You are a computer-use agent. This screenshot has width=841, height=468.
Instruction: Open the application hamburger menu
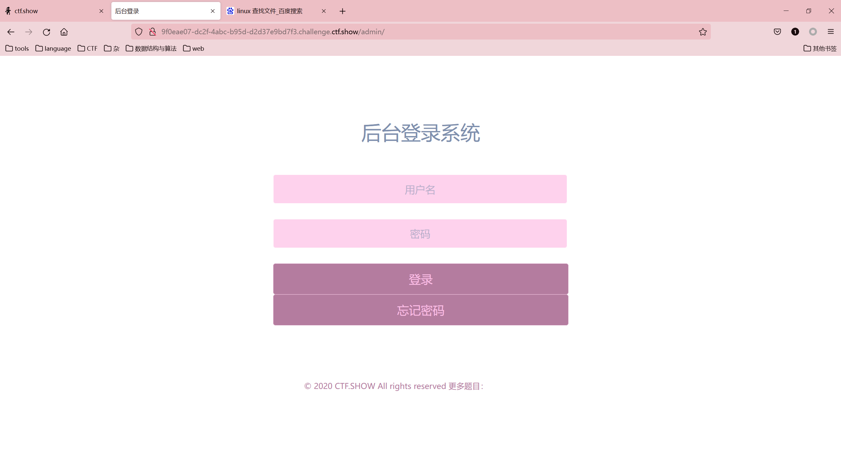(x=831, y=32)
